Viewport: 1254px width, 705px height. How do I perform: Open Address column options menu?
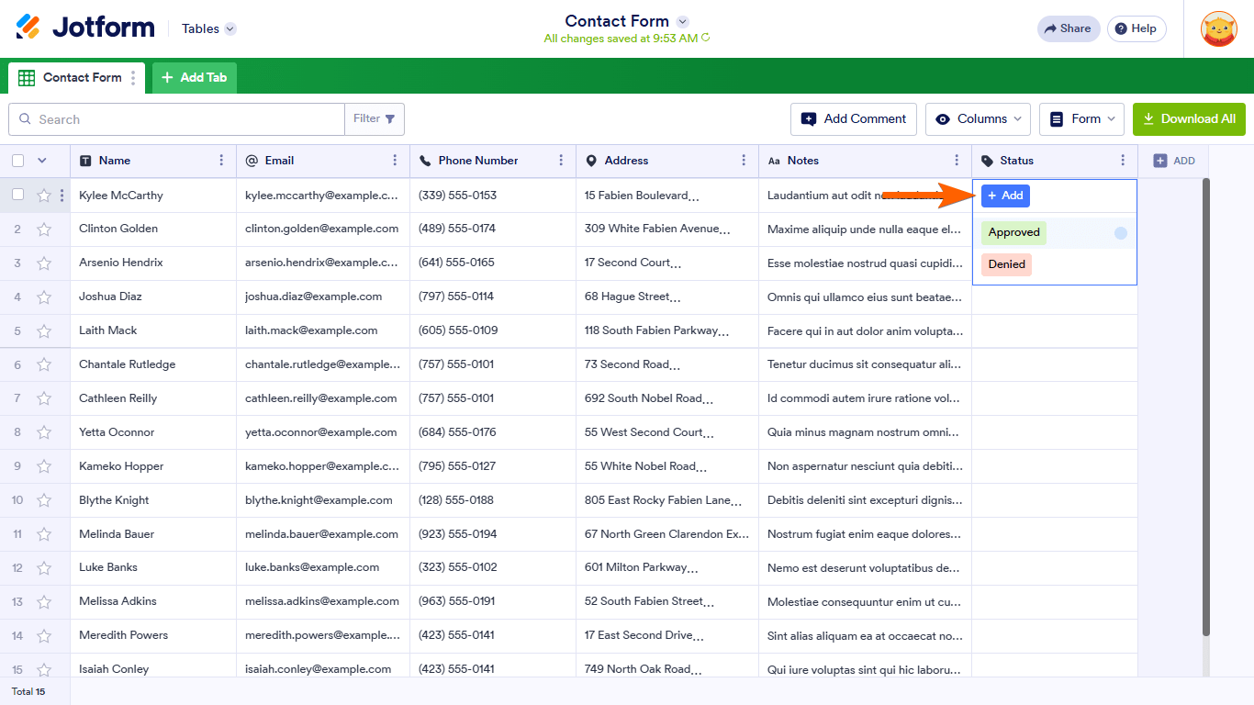pos(744,161)
